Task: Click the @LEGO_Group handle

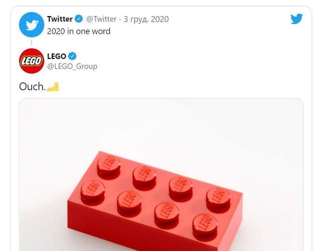Action: (x=72, y=66)
